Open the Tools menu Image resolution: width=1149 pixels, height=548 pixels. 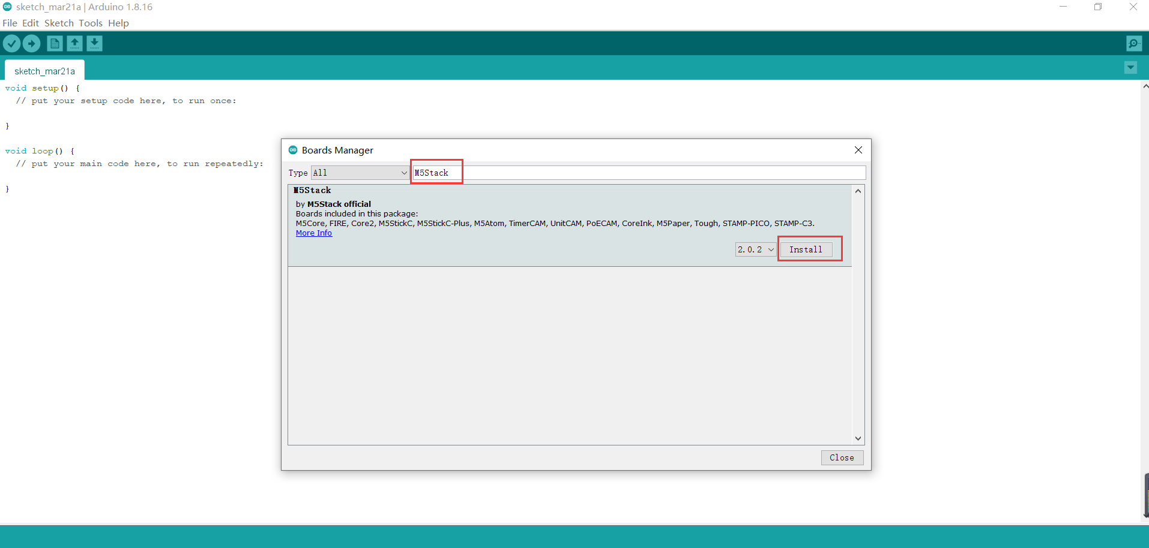coord(91,23)
